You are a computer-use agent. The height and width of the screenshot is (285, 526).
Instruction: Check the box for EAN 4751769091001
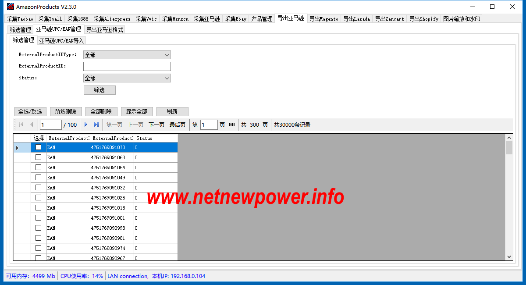click(x=39, y=218)
